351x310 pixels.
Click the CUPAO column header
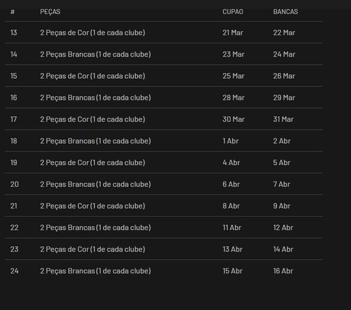pos(233,11)
